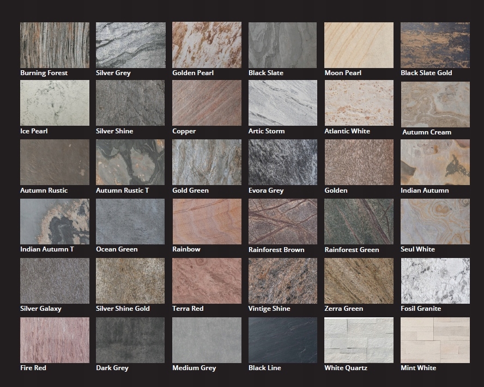
Task: Click the Artic Storm sample image
Action: click(283, 103)
